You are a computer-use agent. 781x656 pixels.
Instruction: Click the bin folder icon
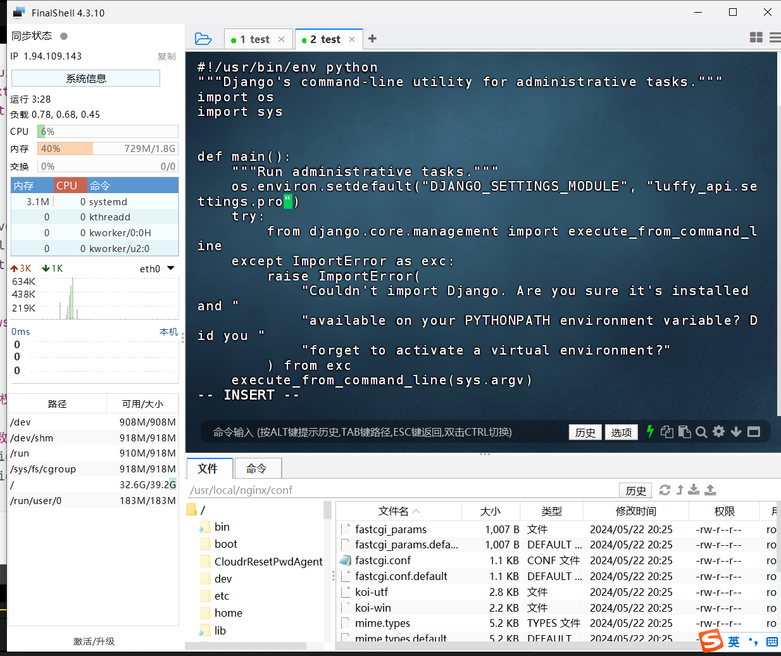[204, 527]
